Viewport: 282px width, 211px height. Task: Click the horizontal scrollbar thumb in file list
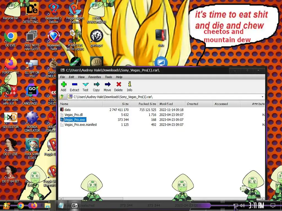93,199
